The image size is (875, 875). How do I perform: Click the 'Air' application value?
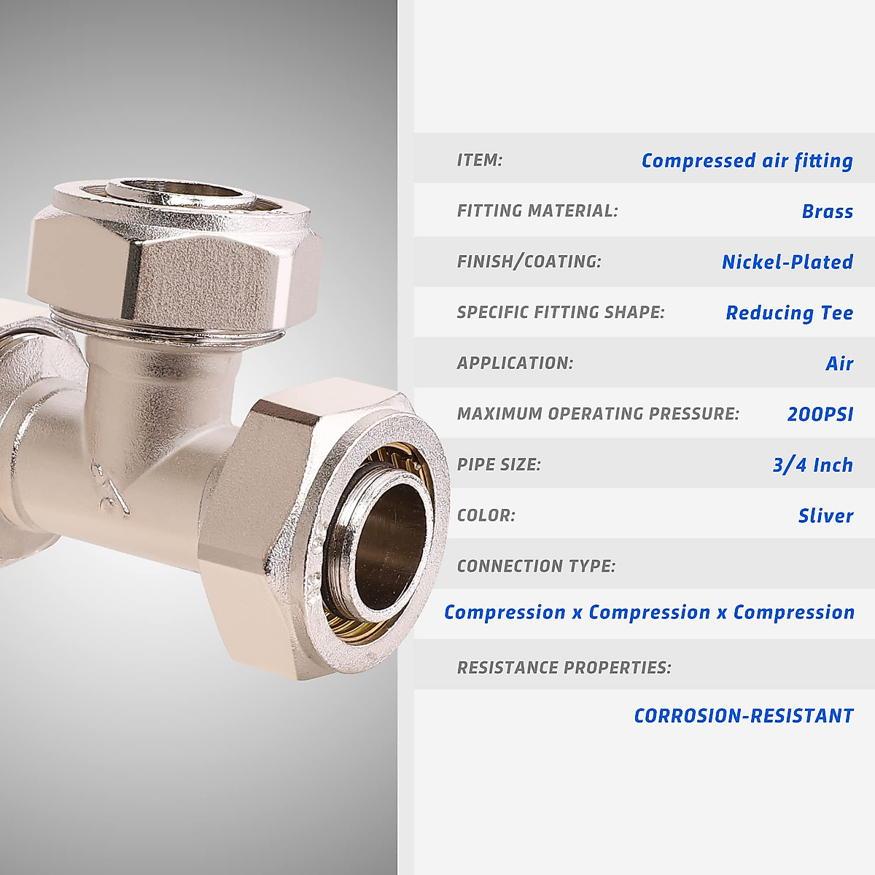839,362
